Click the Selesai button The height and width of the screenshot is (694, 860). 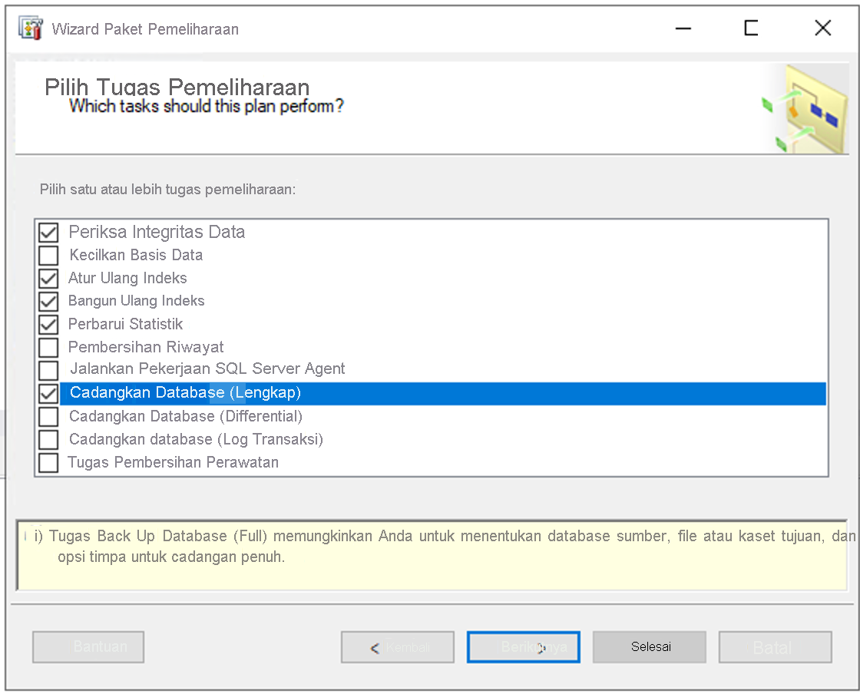point(650,647)
